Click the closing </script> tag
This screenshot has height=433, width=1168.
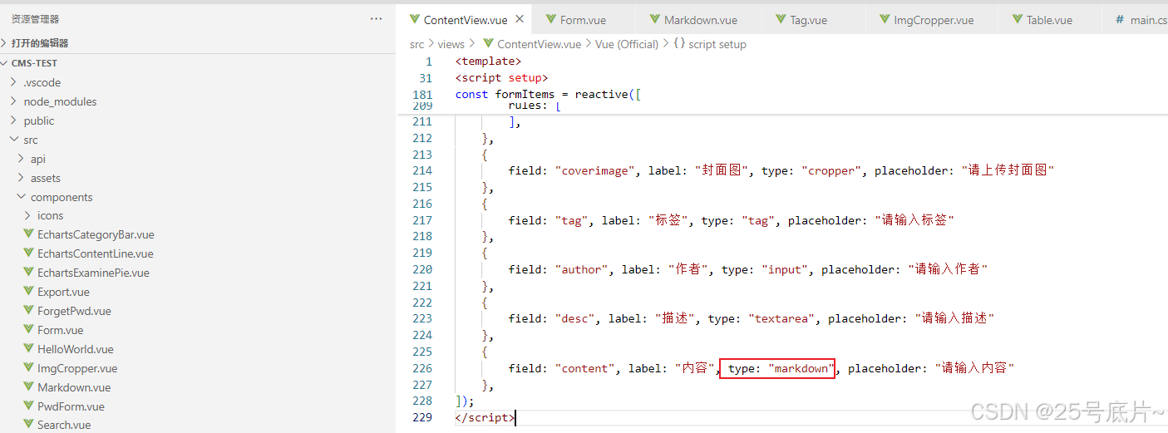click(x=485, y=417)
